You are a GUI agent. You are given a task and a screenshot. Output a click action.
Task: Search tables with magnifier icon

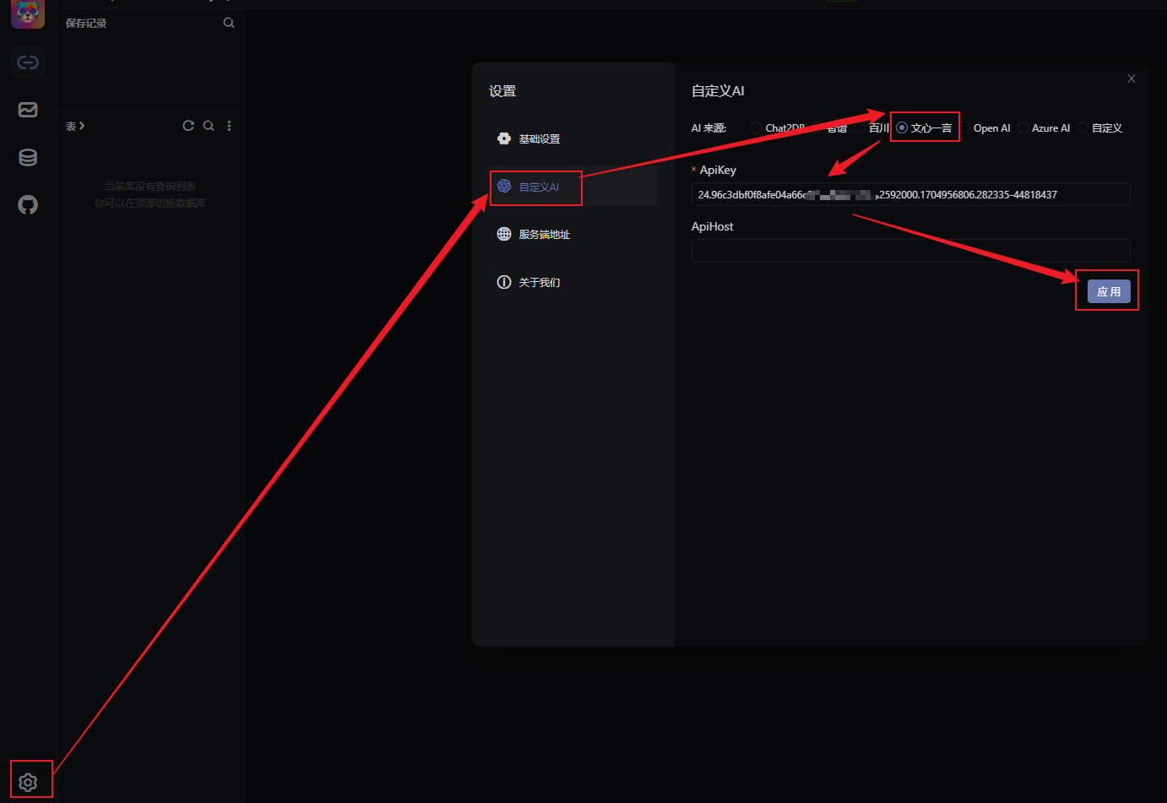click(209, 126)
